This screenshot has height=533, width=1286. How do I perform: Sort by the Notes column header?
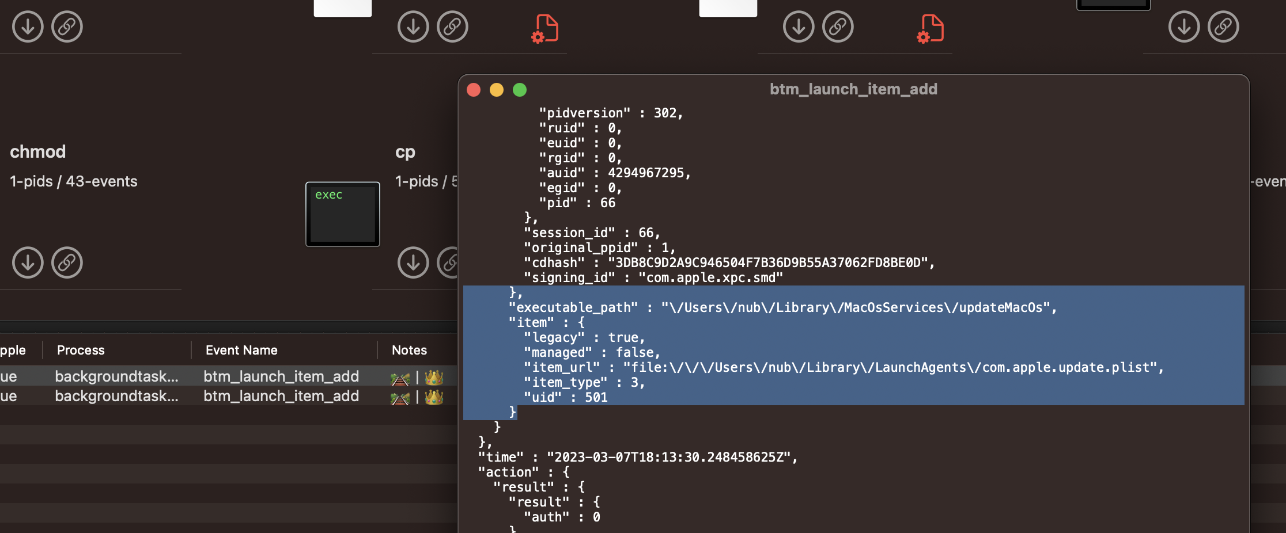coord(409,350)
